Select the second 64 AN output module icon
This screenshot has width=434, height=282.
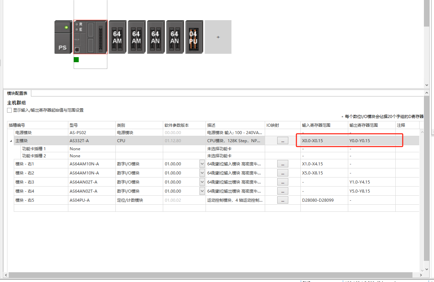pyautogui.click(x=175, y=37)
